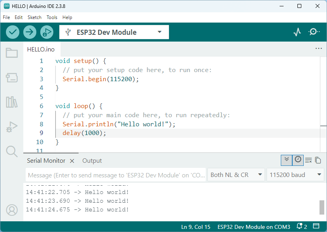This screenshot has height=232, width=327.
Task: Select the Serial Monitor tab
Action: point(46,160)
